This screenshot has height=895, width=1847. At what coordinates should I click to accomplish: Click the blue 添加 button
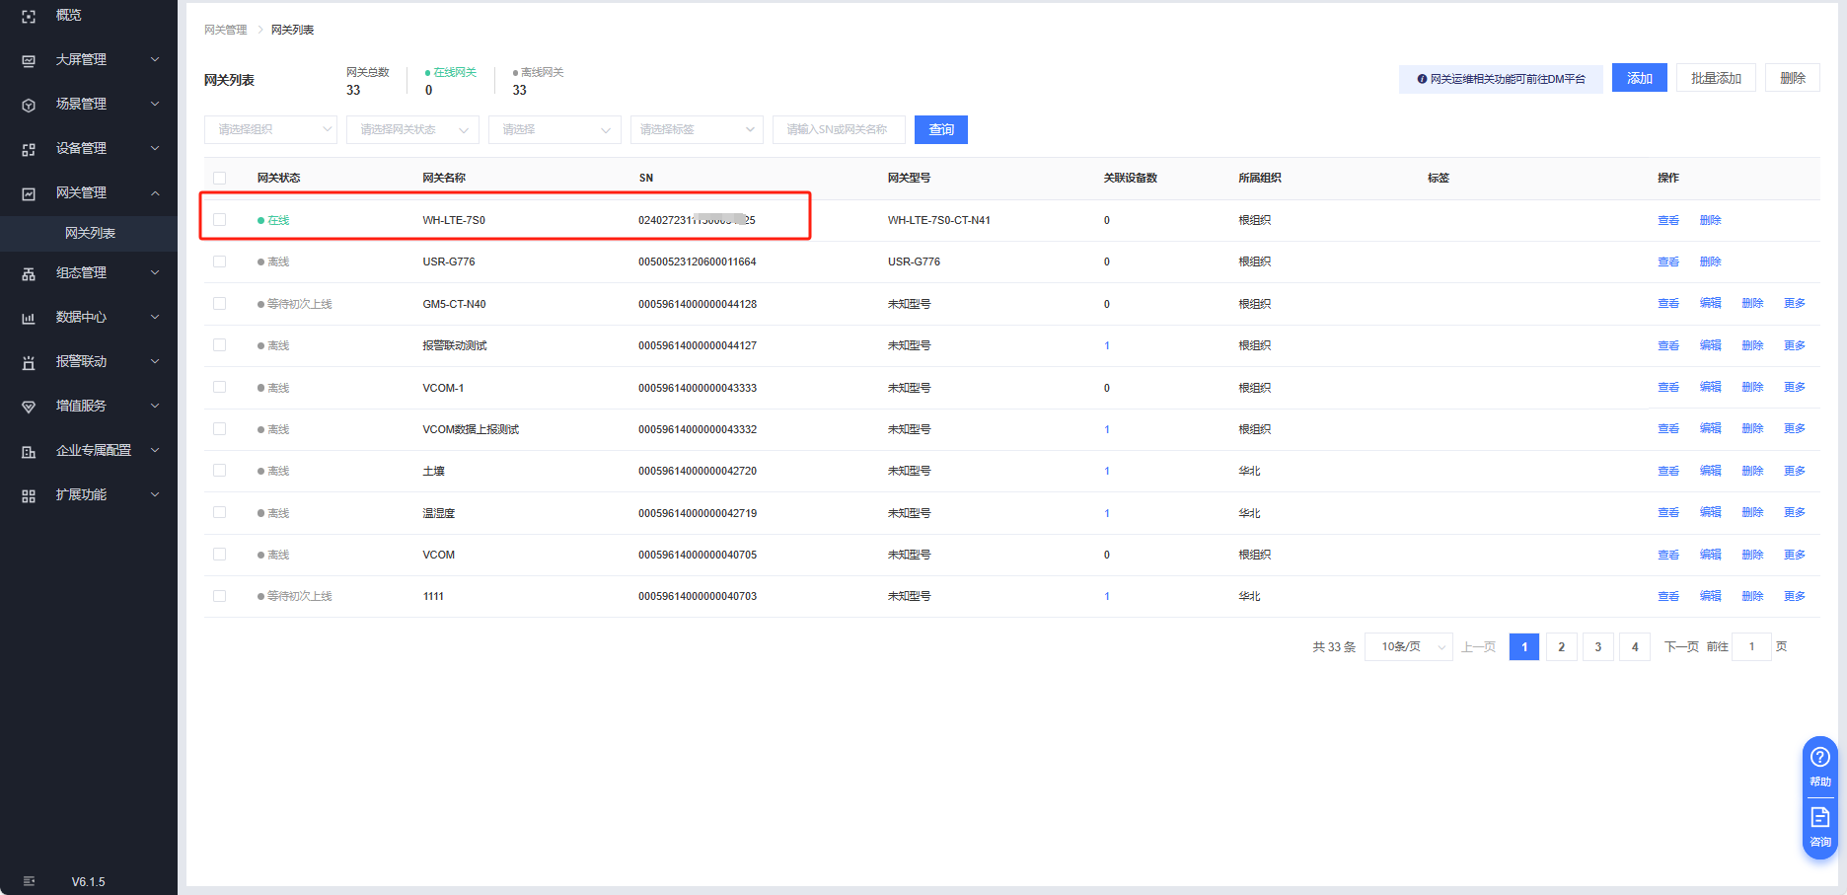click(x=1639, y=78)
